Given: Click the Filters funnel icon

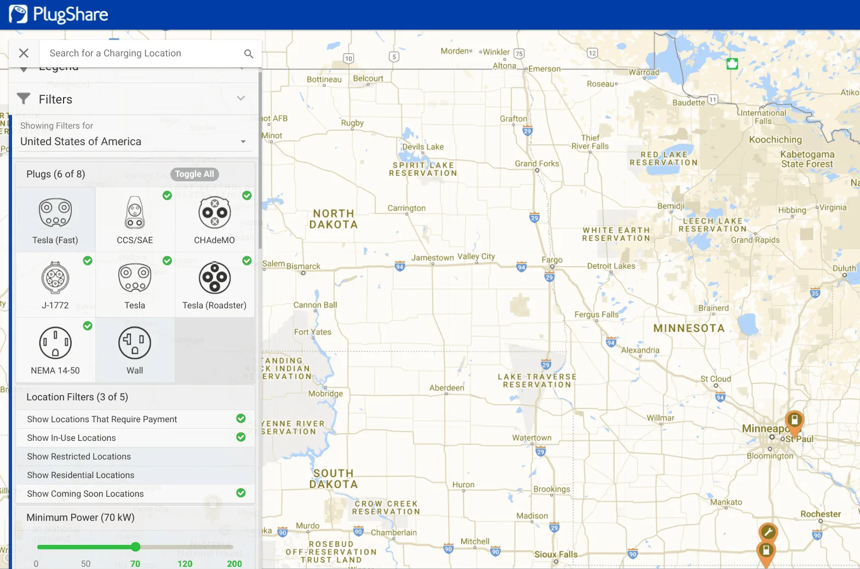Looking at the screenshot, I should pyautogui.click(x=24, y=99).
